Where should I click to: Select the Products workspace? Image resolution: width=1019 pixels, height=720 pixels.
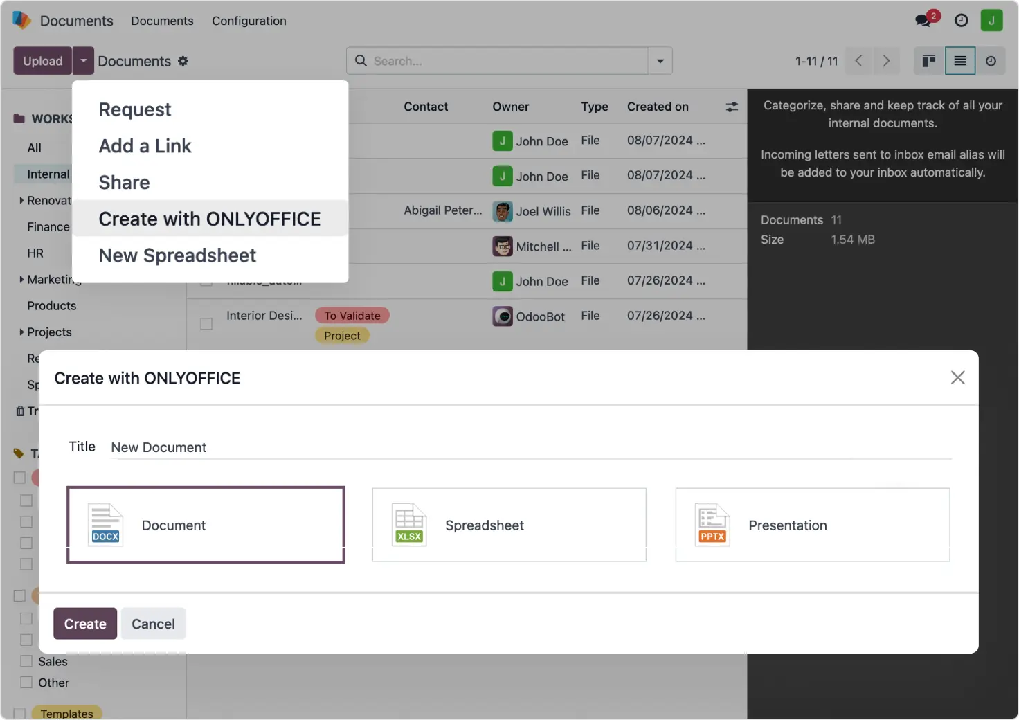click(x=52, y=306)
